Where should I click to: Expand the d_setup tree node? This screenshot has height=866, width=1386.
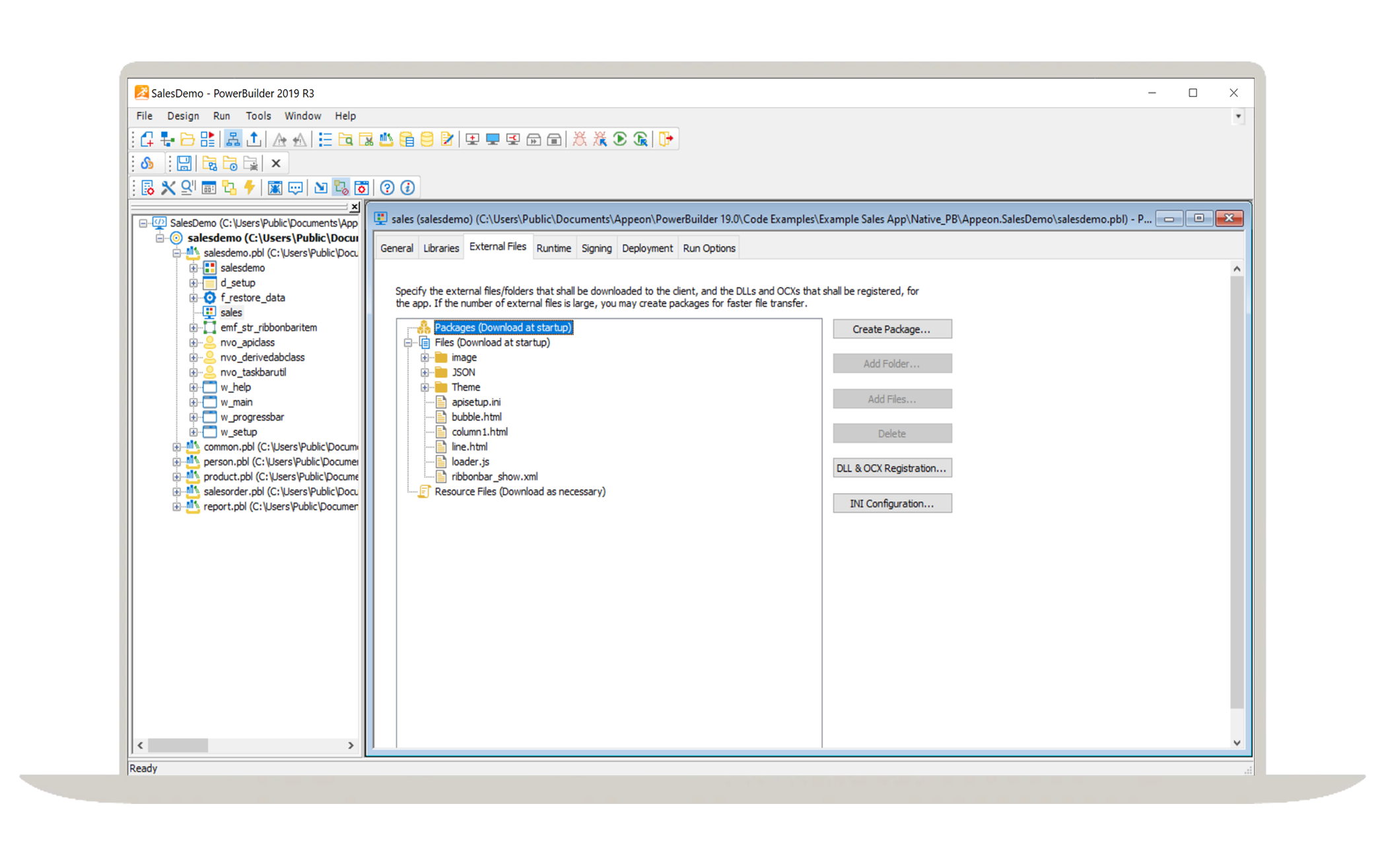(x=193, y=283)
